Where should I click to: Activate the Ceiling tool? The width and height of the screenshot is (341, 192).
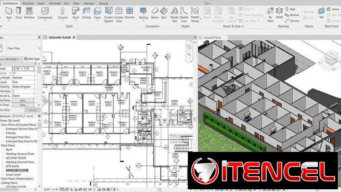click(86, 13)
